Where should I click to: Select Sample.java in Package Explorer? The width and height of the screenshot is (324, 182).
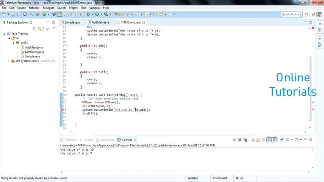coord(32,56)
